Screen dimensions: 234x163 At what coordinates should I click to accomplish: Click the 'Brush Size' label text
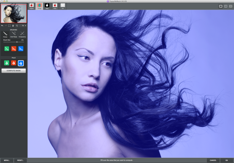7,40
